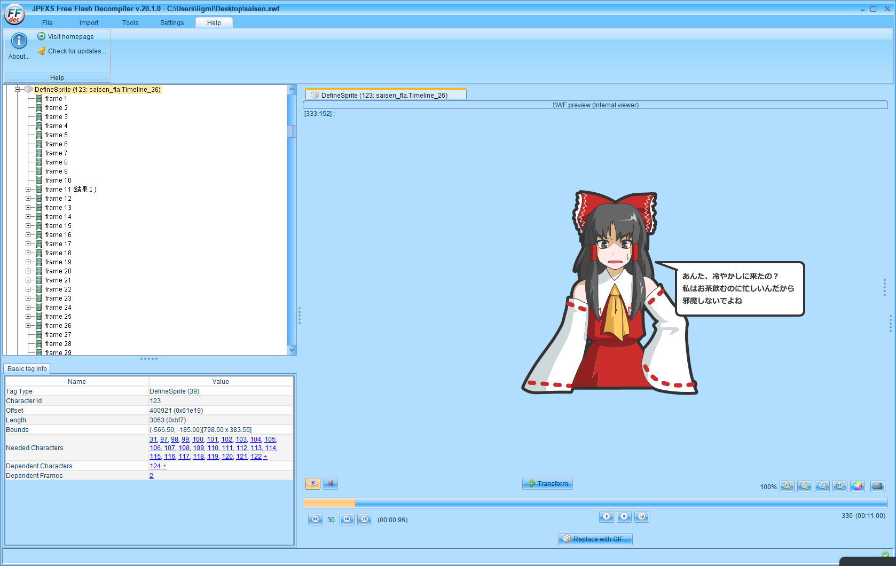The image size is (896, 566).
Task: Click tree scrollbar down arrow
Action: pos(292,350)
